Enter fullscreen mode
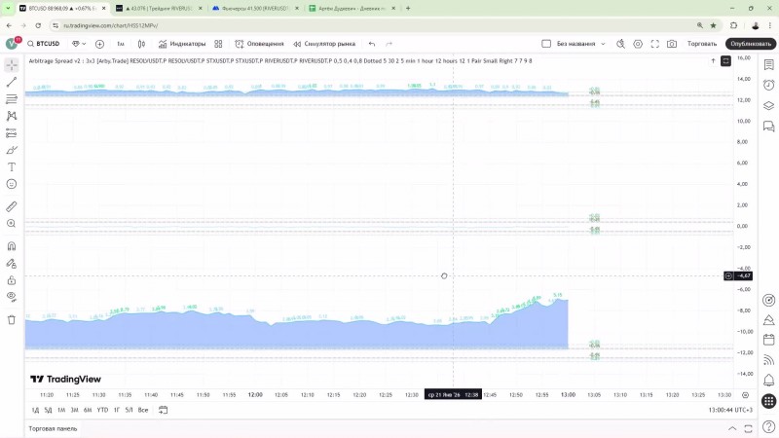 [654, 44]
